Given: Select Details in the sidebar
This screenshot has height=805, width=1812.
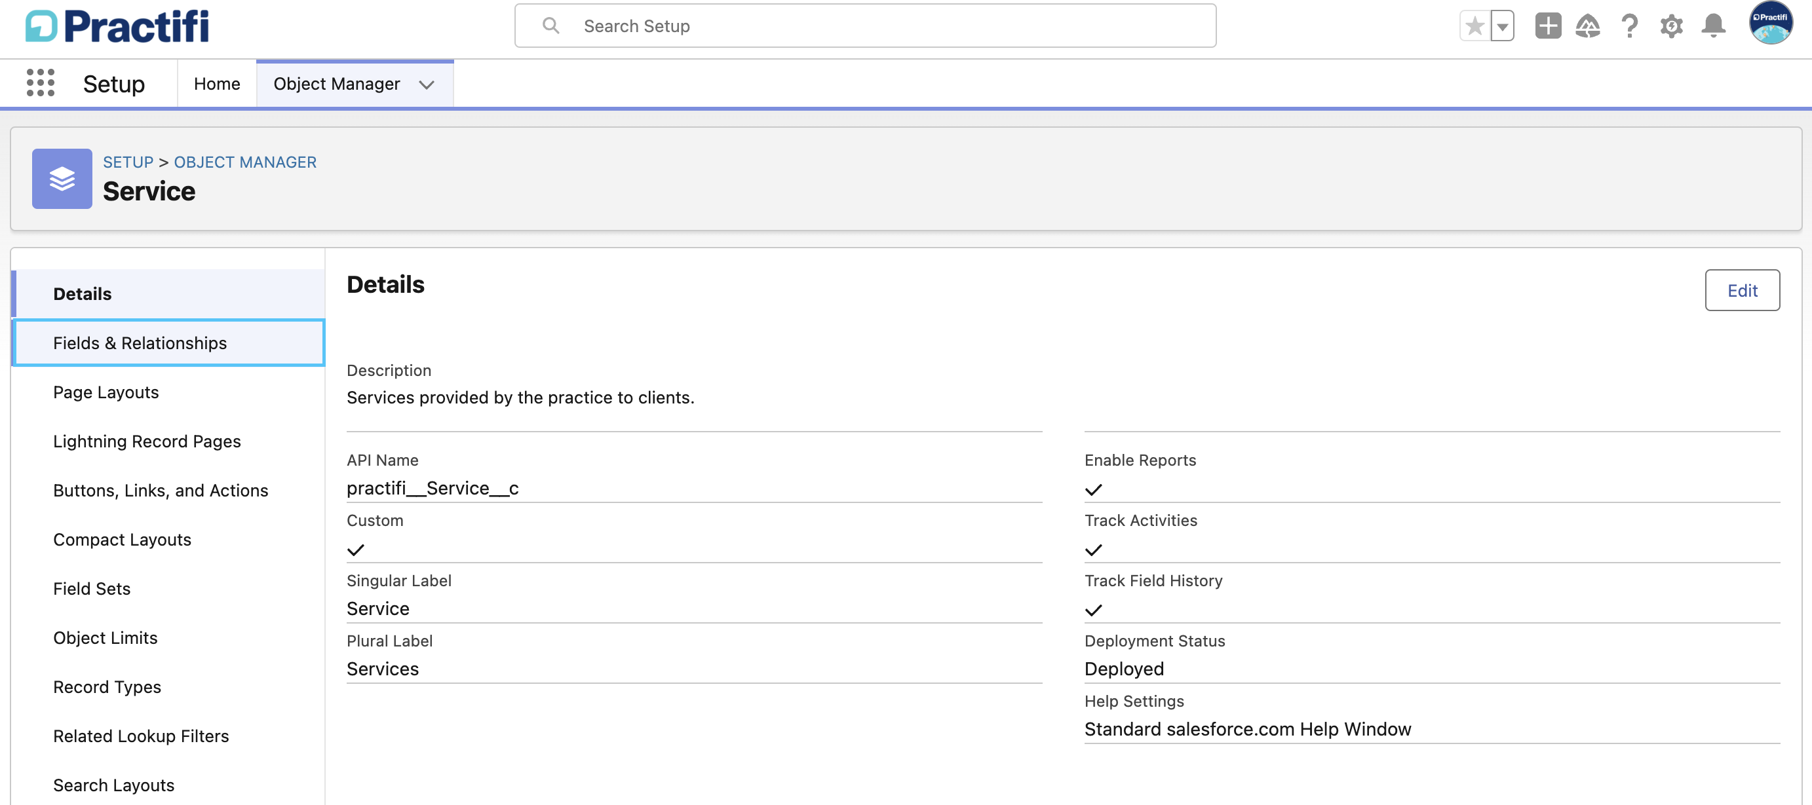Looking at the screenshot, I should click(168, 294).
